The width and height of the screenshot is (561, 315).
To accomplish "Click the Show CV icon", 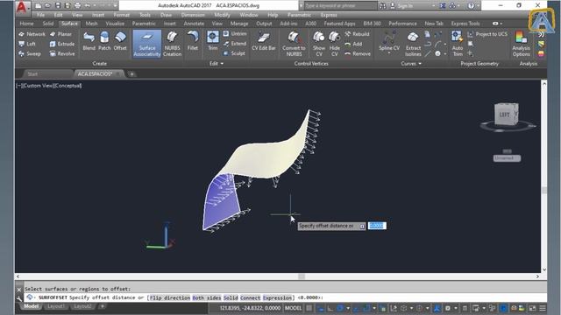I will [x=319, y=44].
